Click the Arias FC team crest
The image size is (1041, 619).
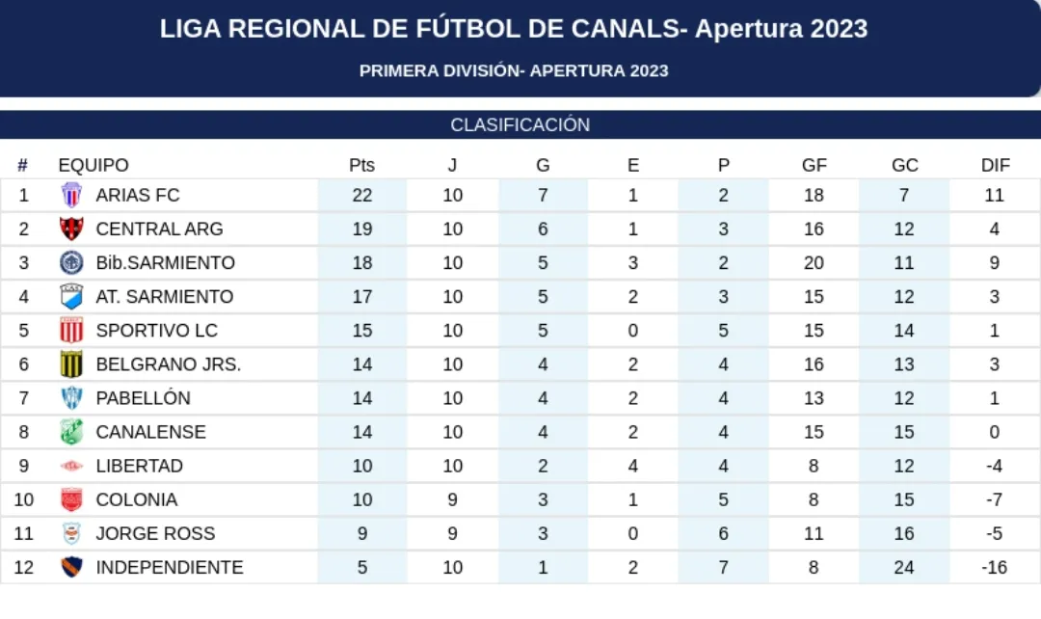pos(71,195)
